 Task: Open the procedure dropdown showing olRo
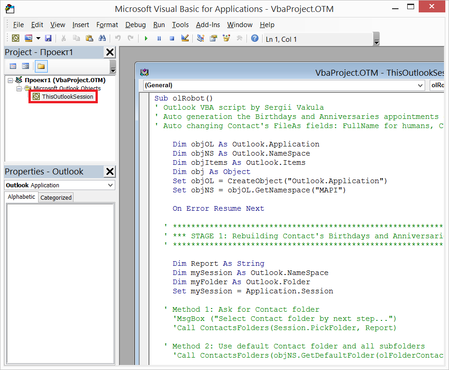click(437, 85)
